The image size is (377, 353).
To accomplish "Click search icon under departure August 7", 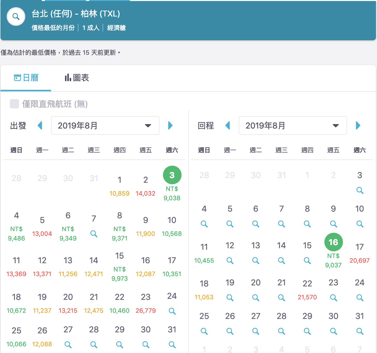I will click(94, 234).
